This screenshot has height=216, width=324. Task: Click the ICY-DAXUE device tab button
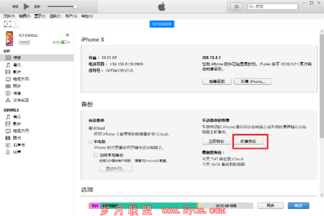[162, 24]
